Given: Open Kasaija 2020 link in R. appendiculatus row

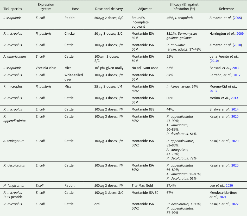Looking at the screenshot, I should [235, 116].
